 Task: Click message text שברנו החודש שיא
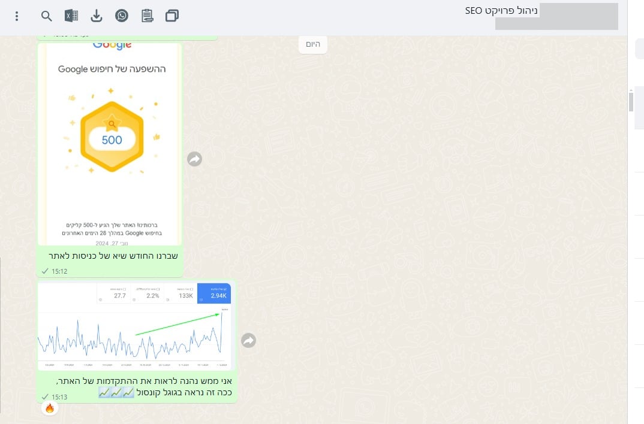113,256
